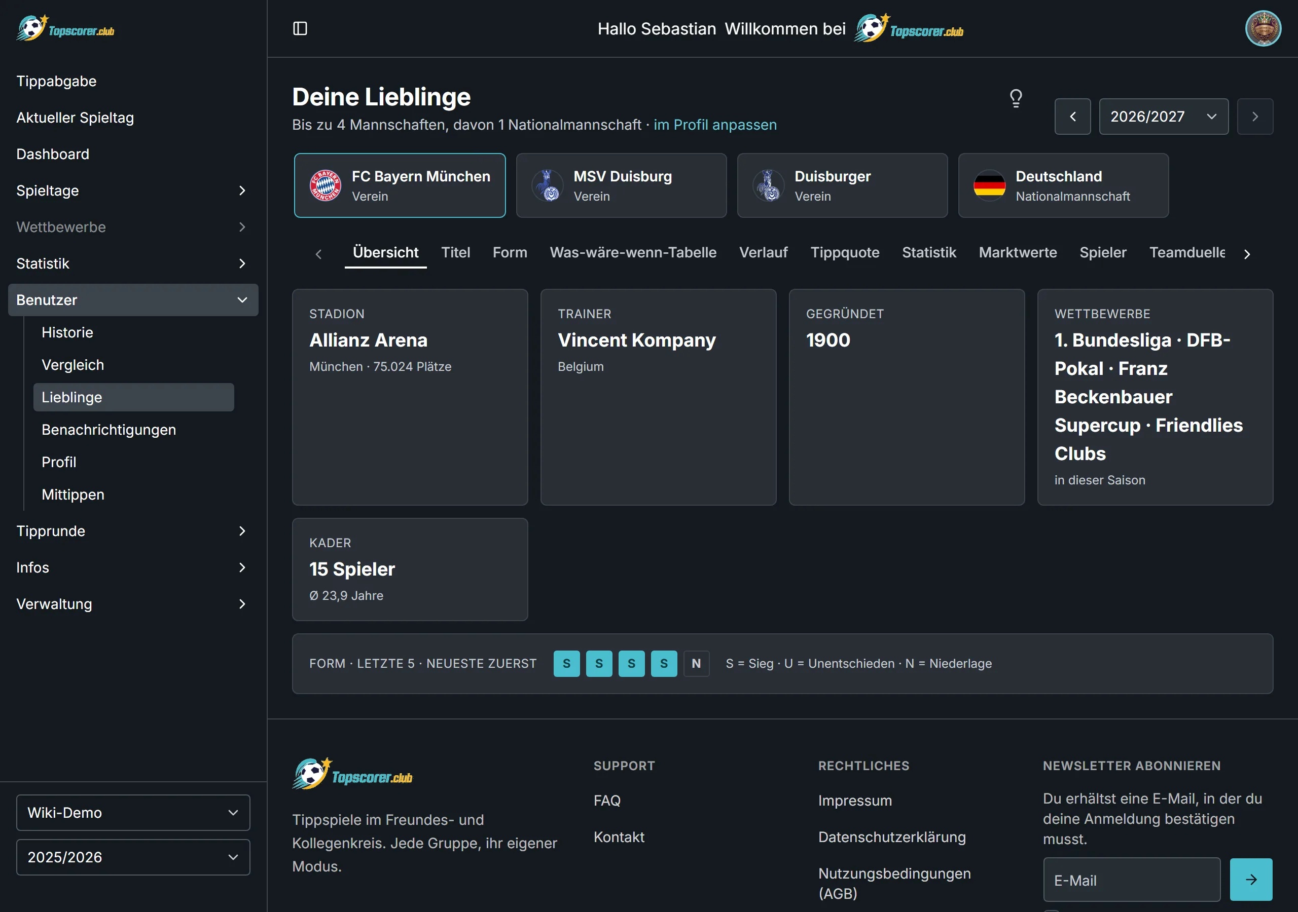Go to previous season arrow
Viewport: 1298px width, 912px height.
point(1072,117)
